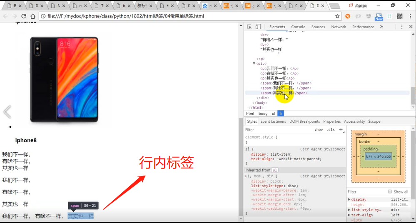The width and height of the screenshot is (416, 223).
Task: Click the address bar URL field
Action: pyautogui.click(x=190, y=16)
